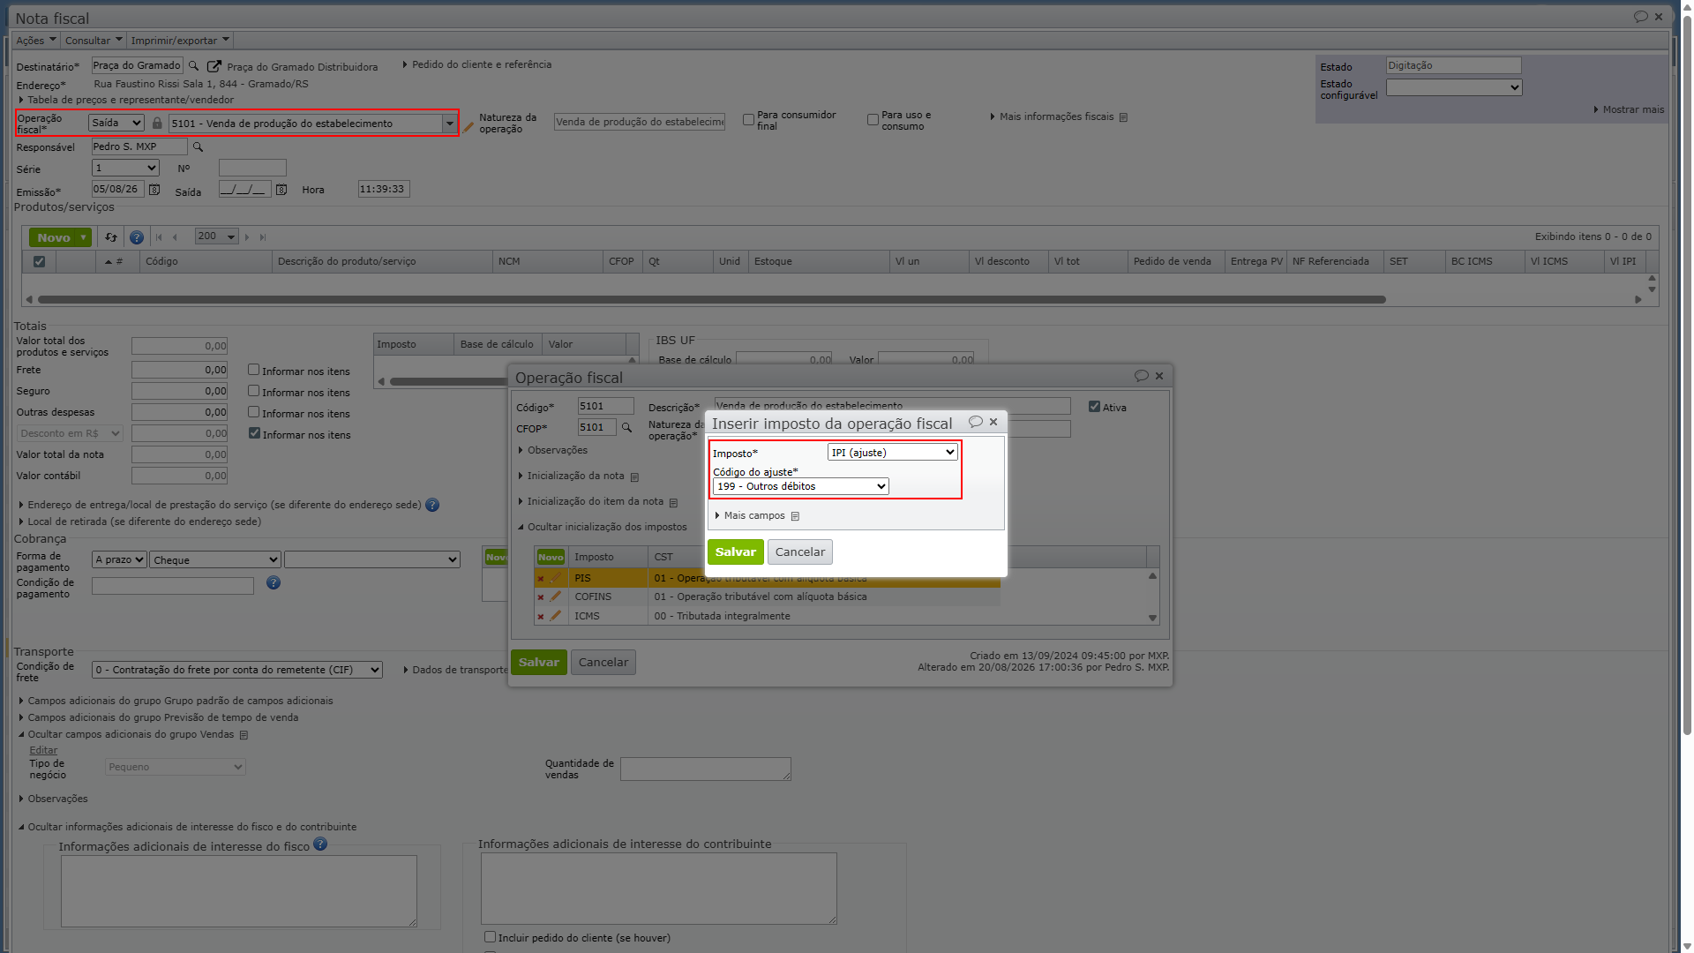Refresh the Produtos/serviços grid
Viewport: 1694px width, 953px height.
pos(111,237)
